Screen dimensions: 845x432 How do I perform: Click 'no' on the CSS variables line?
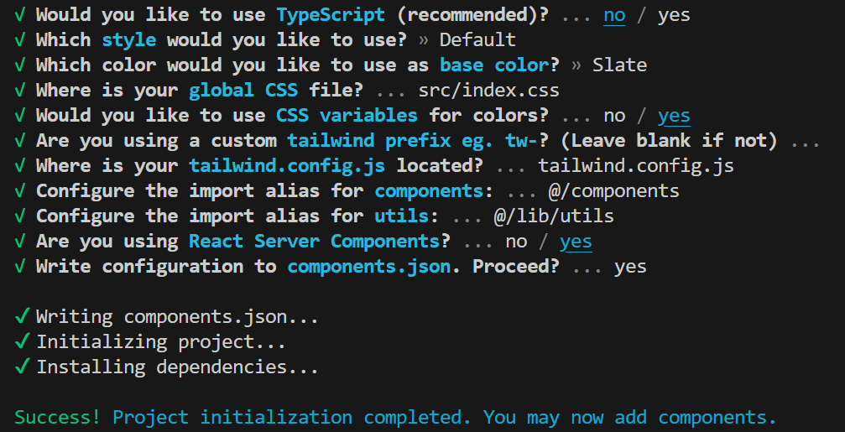pyautogui.click(x=614, y=115)
